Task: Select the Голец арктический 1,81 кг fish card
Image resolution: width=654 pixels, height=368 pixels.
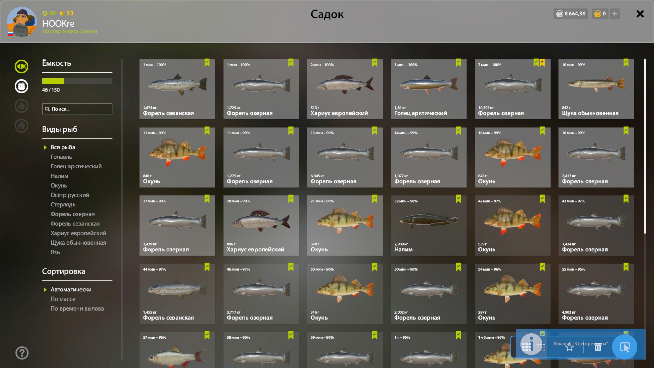Action: [429, 89]
